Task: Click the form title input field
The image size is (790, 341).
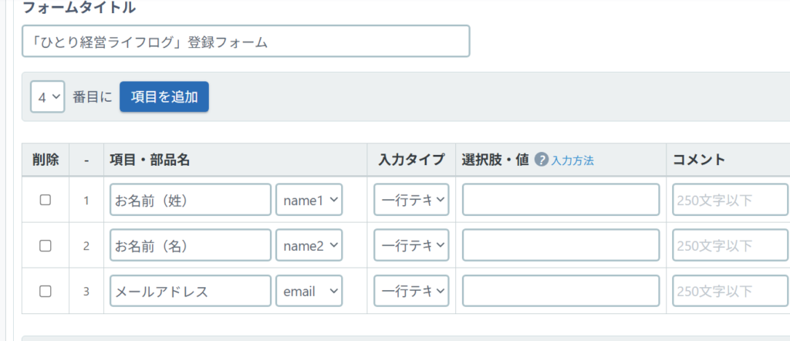Action: 245,42
